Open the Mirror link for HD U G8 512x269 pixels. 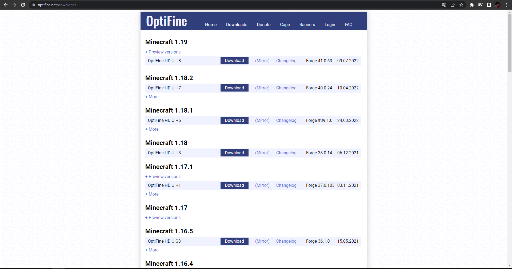pos(262,241)
